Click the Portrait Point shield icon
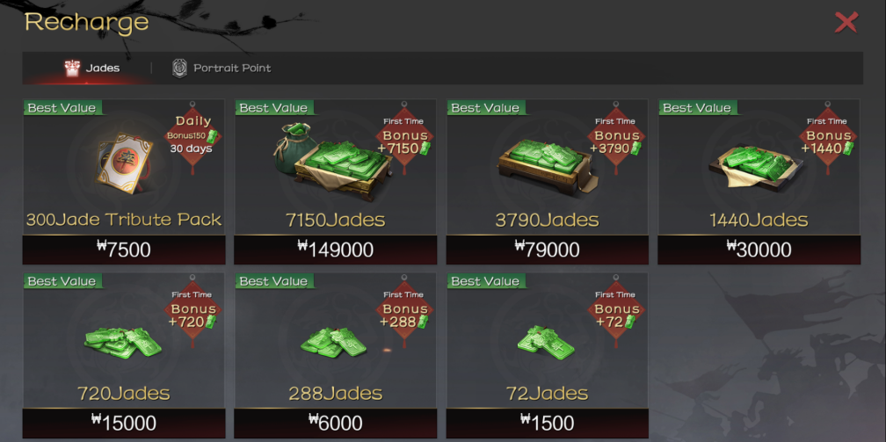The height and width of the screenshot is (442, 886). coord(179,69)
